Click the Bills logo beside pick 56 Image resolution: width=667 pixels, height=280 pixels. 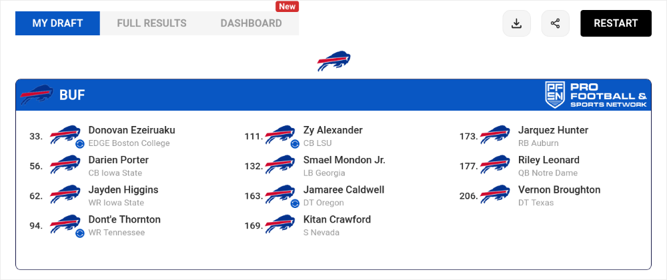click(x=65, y=165)
